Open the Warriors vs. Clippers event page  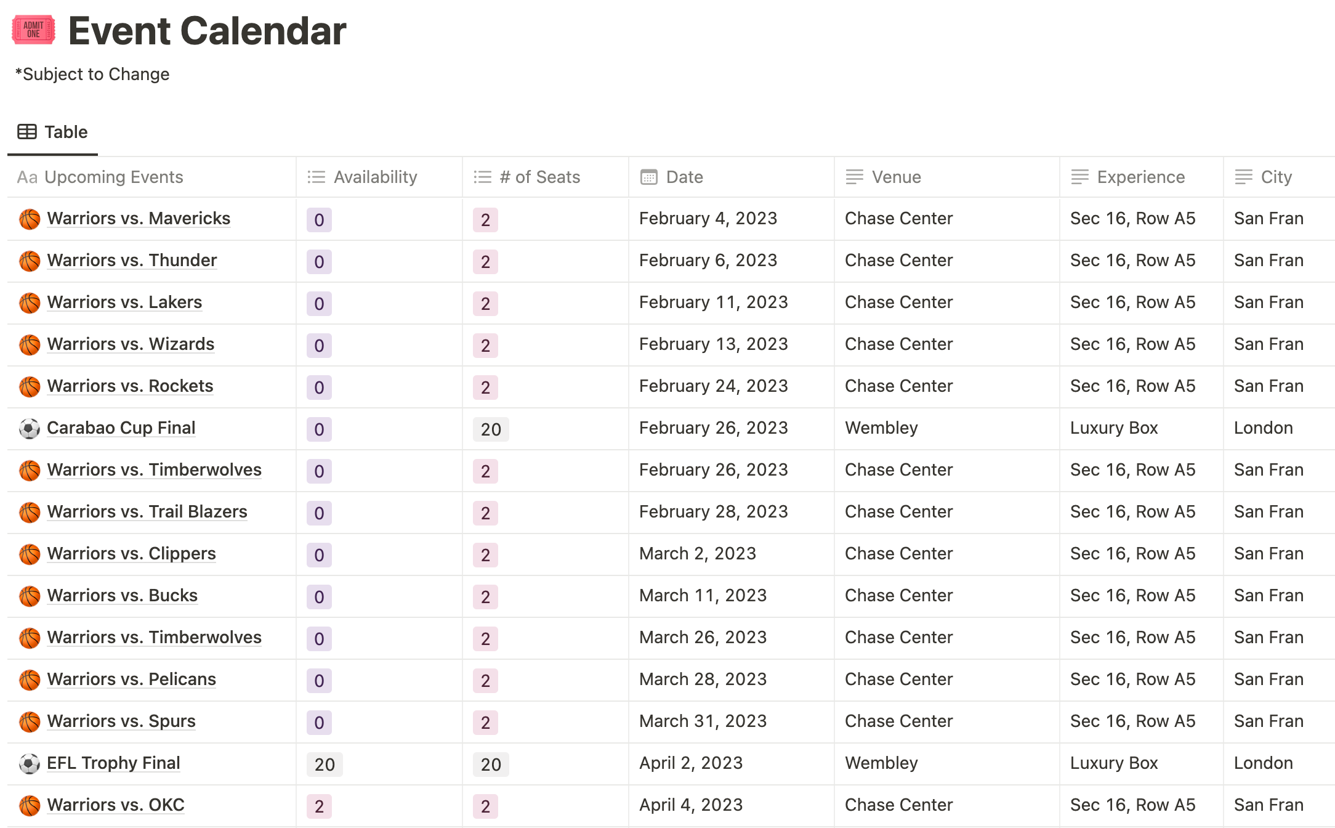coord(131,553)
